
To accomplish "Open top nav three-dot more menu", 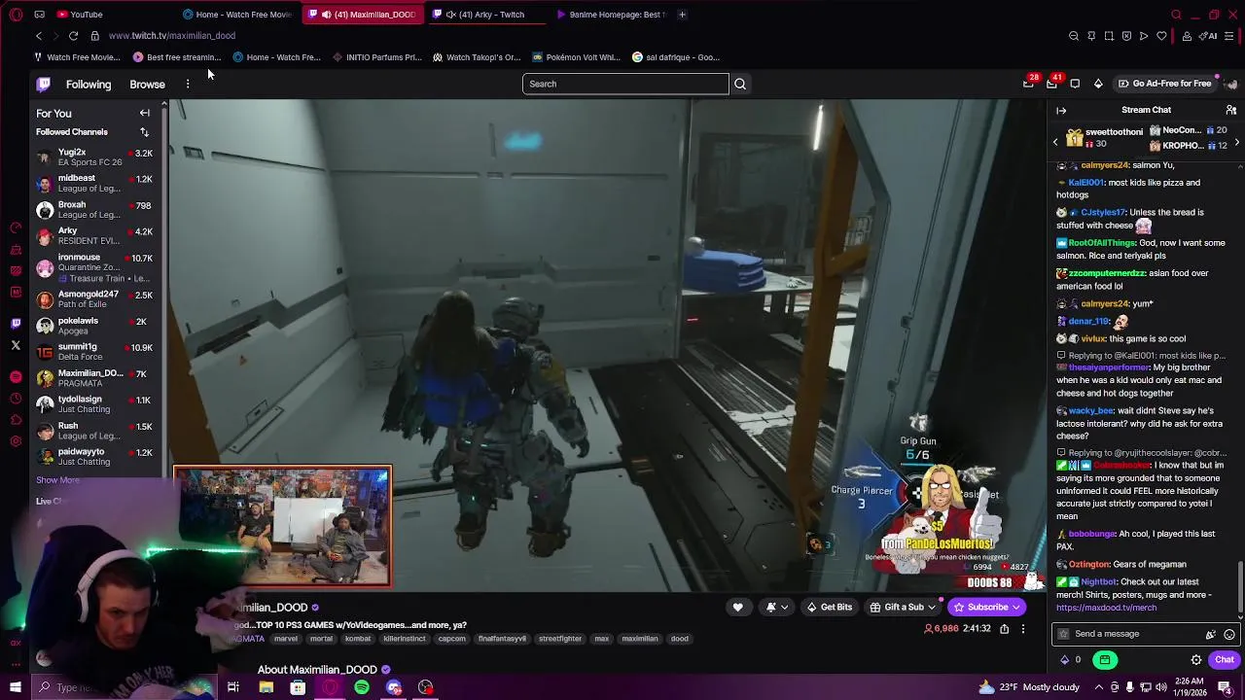I will click(x=188, y=84).
